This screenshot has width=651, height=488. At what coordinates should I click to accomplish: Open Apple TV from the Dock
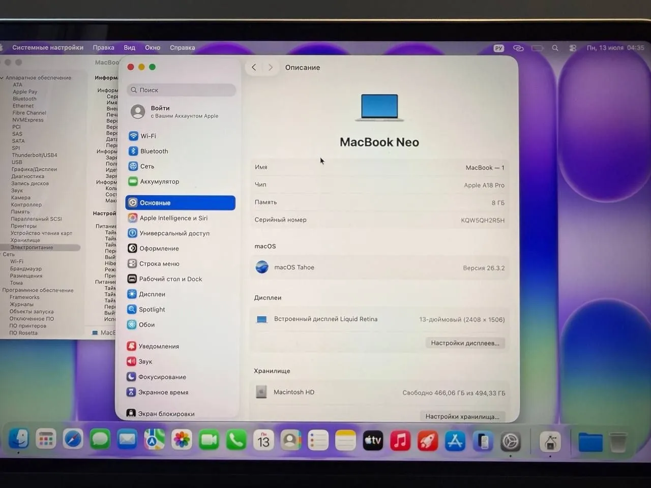pos(373,441)
